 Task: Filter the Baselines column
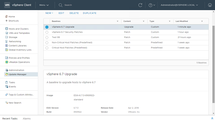point(118,21)
